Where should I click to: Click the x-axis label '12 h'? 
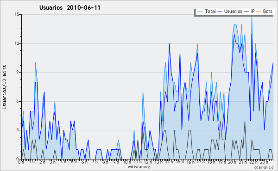[148, 162]
